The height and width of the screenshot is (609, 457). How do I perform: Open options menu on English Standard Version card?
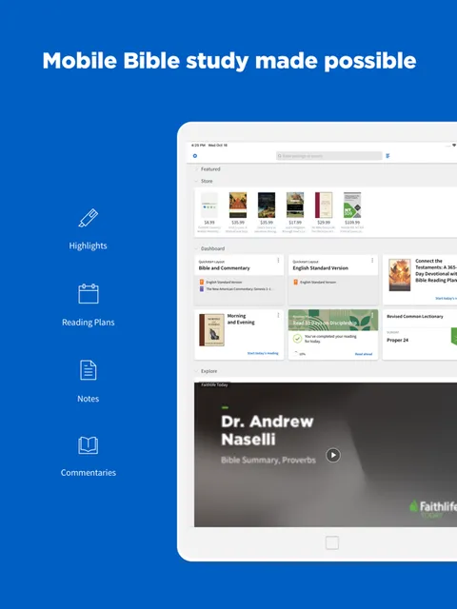(x=372, y=260)
